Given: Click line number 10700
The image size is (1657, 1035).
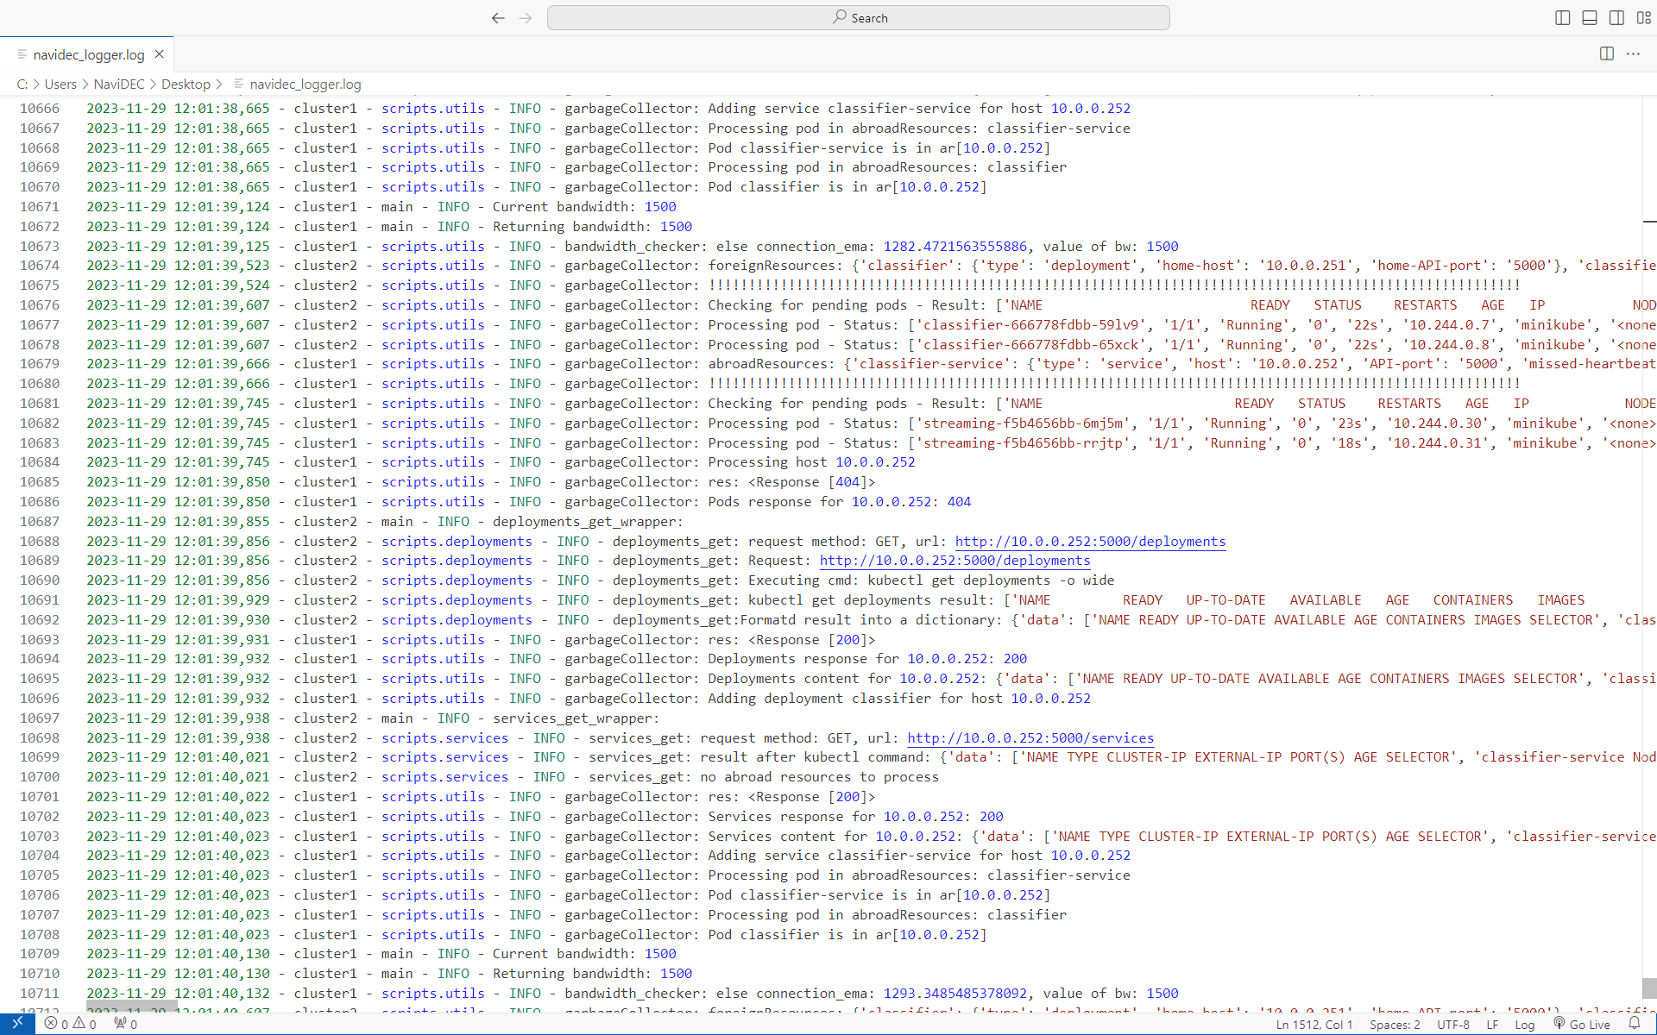Looking at the screenshot, I should coord(40,777).
